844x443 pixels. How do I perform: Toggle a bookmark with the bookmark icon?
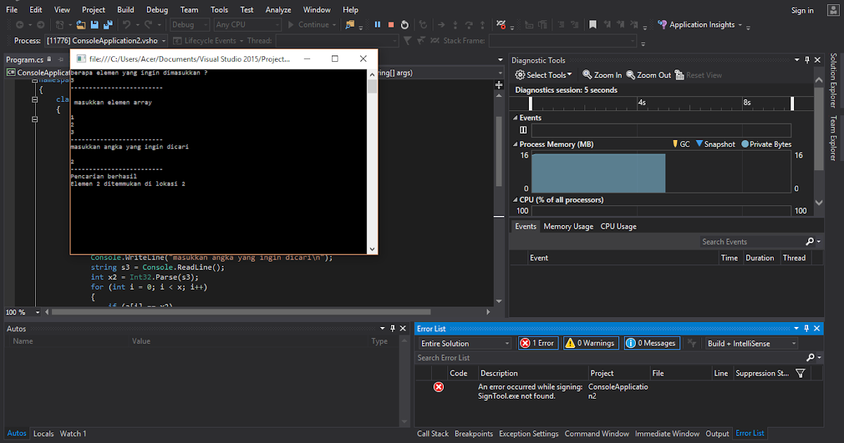[x=593, y=25]
